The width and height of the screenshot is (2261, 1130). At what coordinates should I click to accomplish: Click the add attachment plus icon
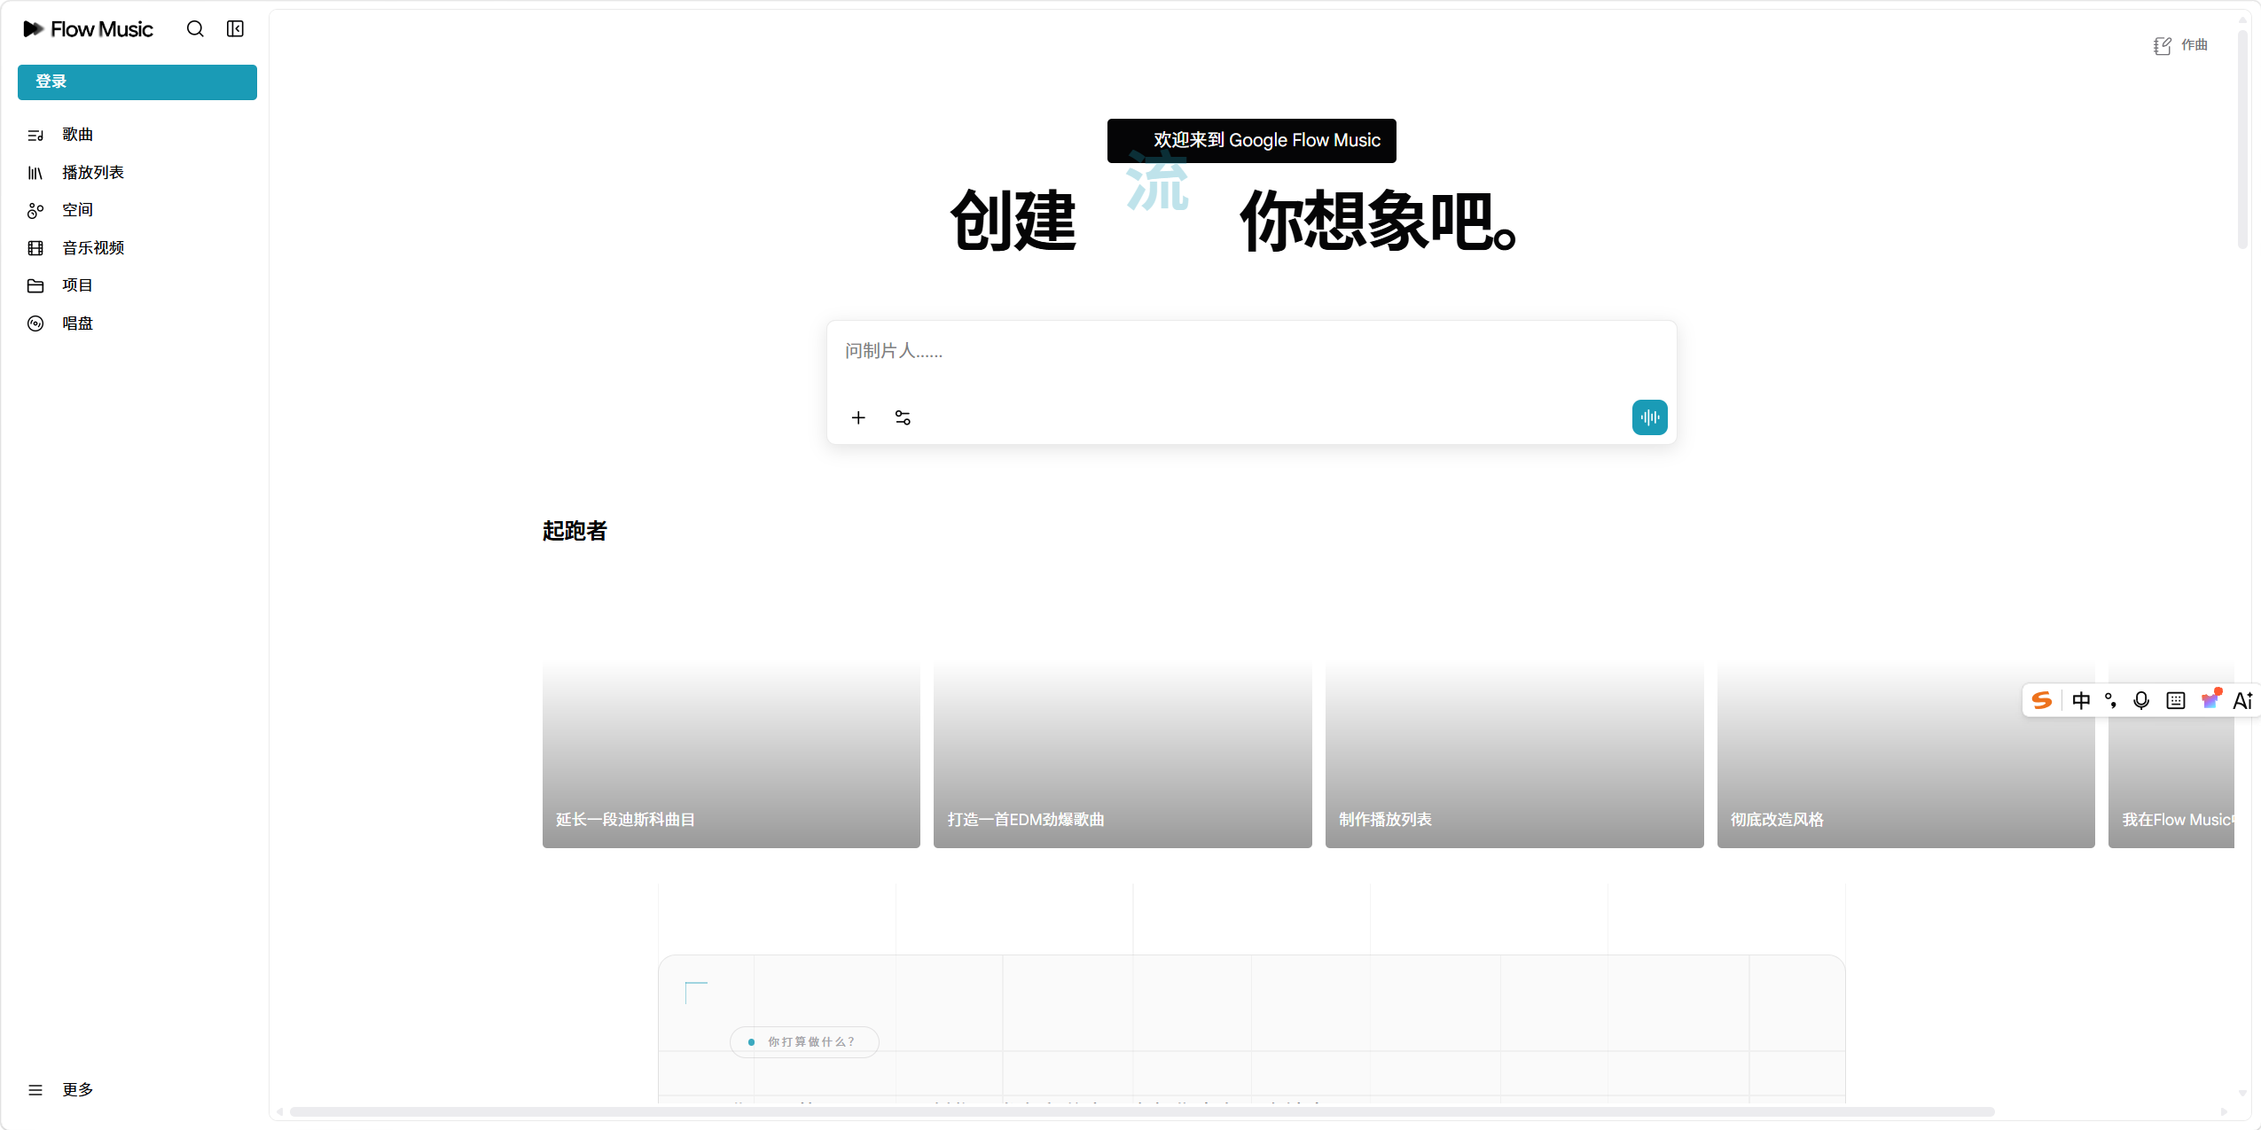(858, 417)
